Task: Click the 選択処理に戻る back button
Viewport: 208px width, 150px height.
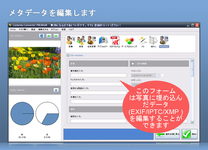Action: tap(167, 134)
